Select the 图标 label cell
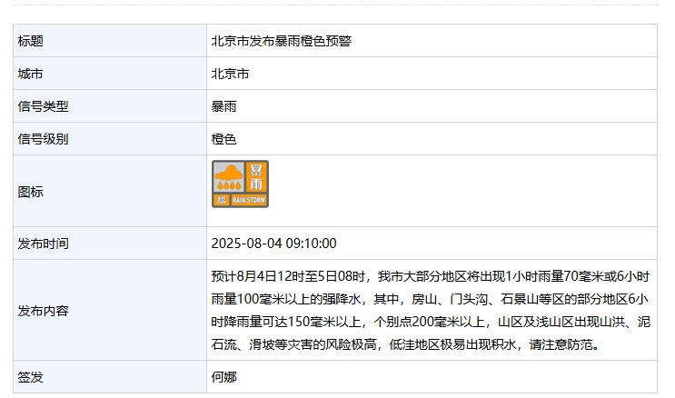675x398 pixels. click(x=31, y=192)
